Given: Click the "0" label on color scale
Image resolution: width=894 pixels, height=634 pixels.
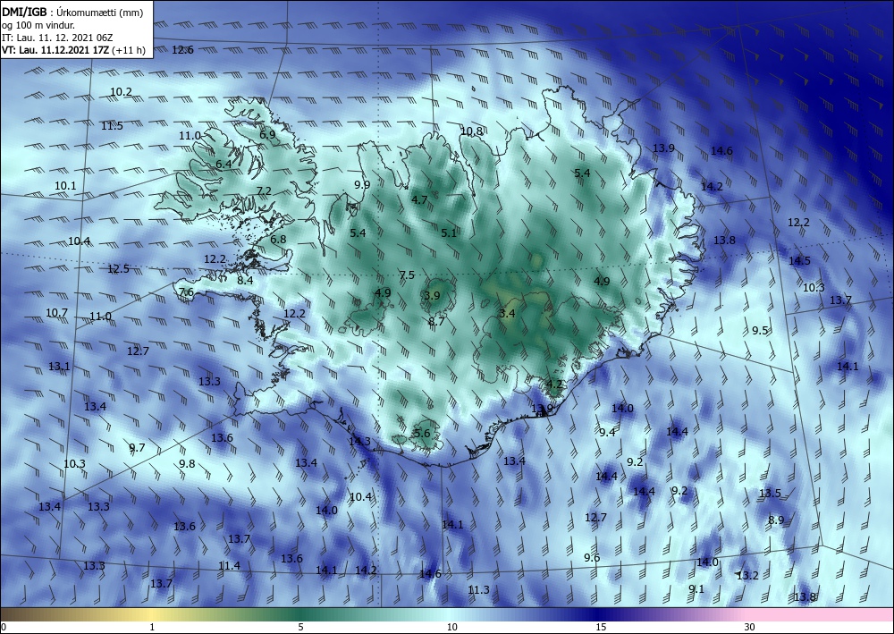Looking at the screenshot, I should [4, 627].
